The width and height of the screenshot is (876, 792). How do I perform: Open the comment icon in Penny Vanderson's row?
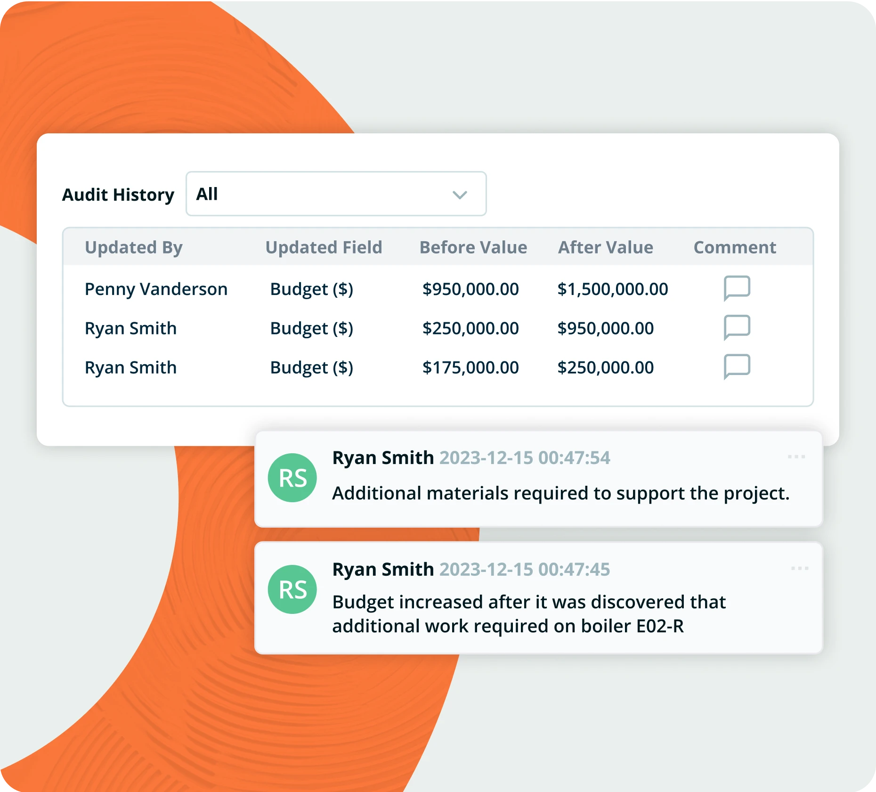click(737, 287)
